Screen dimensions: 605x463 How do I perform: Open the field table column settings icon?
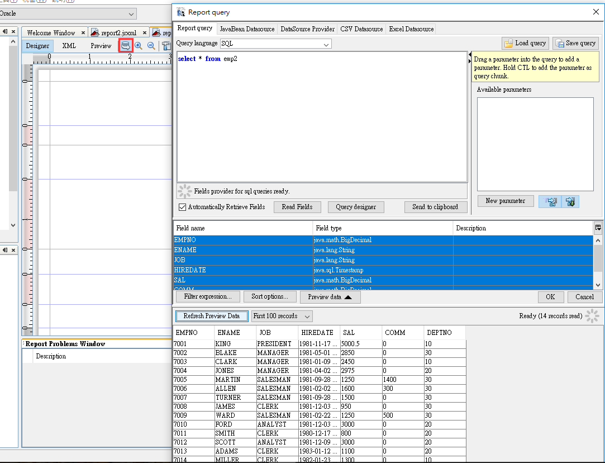[598, 228]
